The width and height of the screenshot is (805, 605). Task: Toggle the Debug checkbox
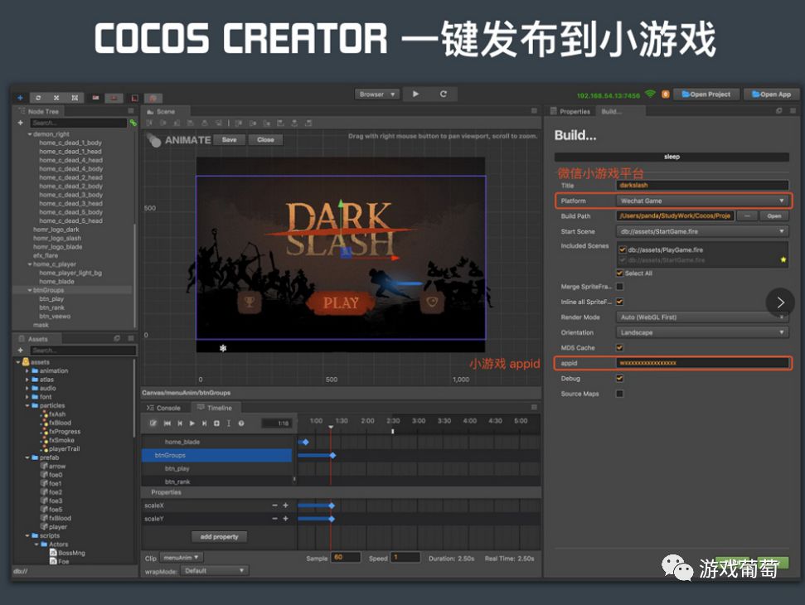click(619, 378)
